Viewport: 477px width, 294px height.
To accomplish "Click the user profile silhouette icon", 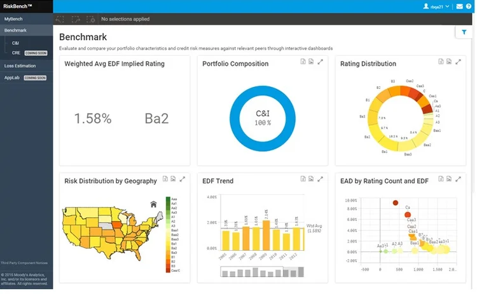I will (x=426, y=6).
